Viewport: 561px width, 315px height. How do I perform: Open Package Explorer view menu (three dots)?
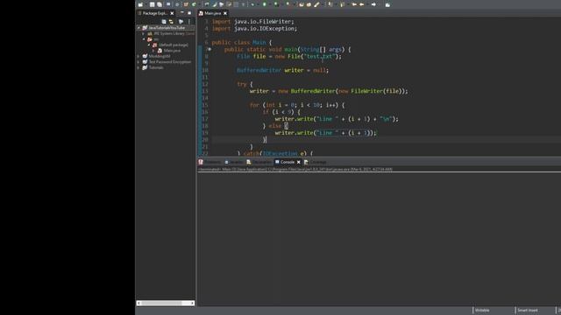point(189,21)
